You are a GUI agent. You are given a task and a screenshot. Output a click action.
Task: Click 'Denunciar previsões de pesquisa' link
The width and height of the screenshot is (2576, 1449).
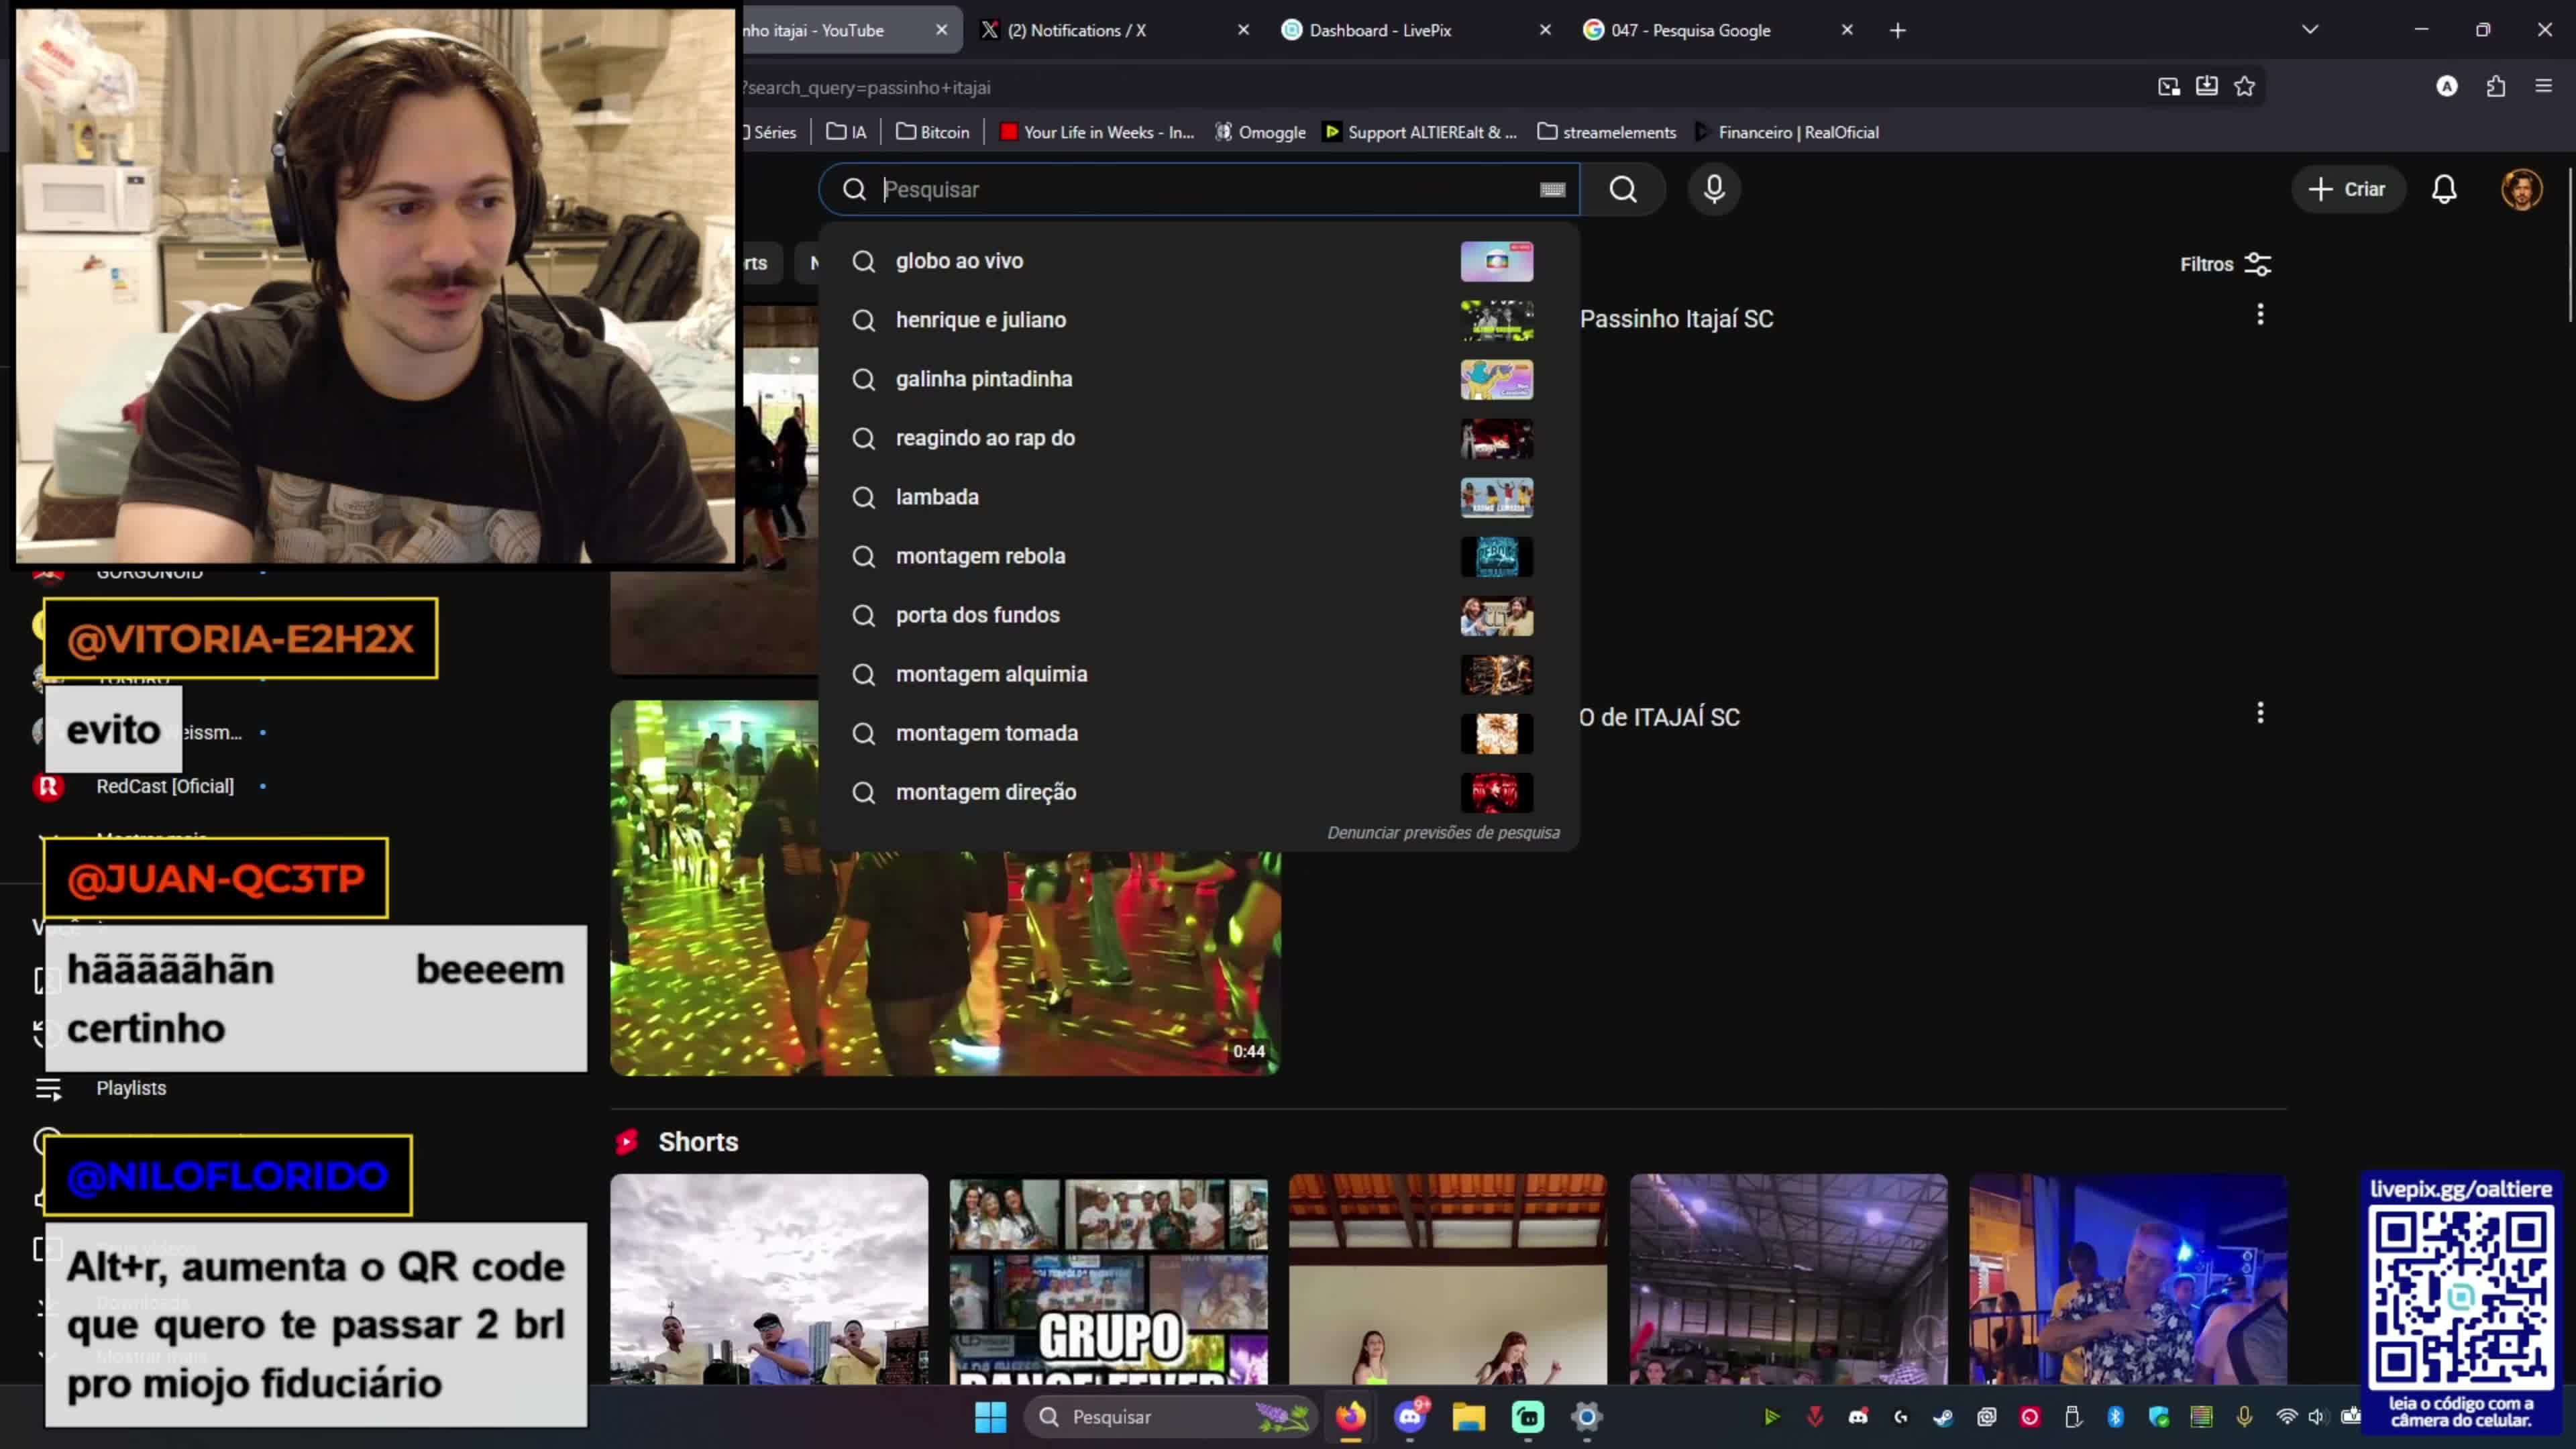coord(1443,832)
